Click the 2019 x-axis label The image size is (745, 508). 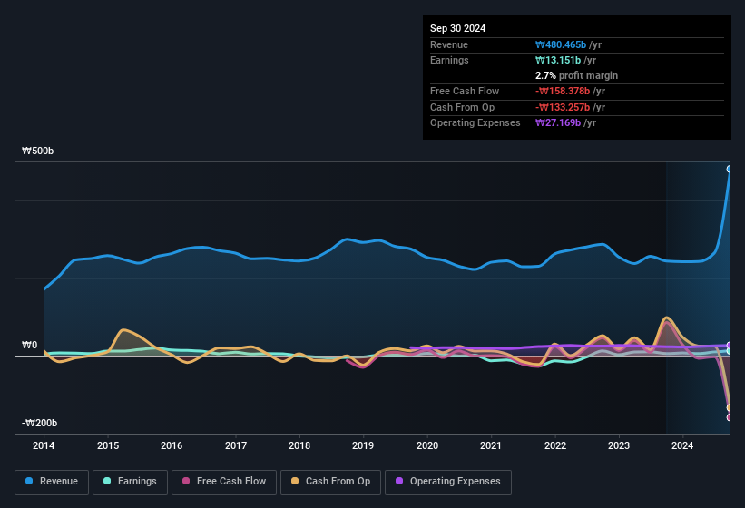(x=363, y=445)
